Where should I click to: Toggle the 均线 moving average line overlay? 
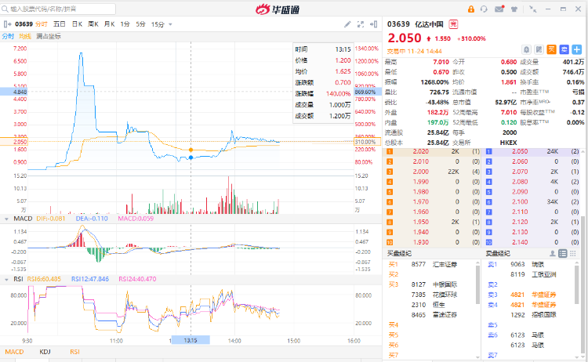(x=25, y=37)
